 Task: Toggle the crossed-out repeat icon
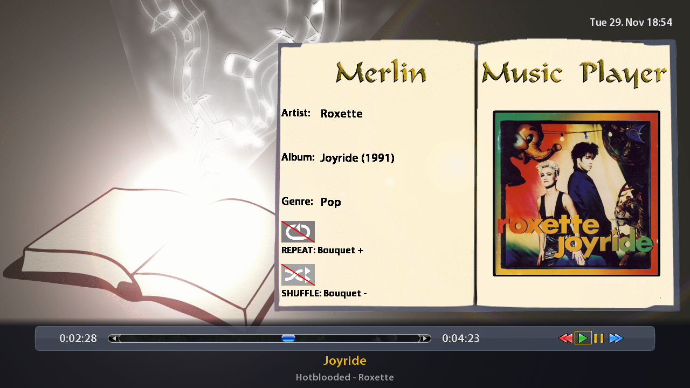point(298,232)
